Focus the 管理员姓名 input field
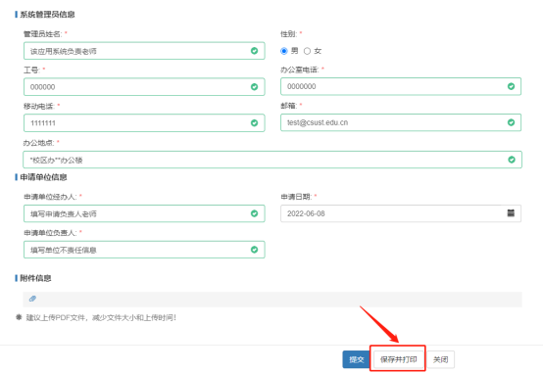Screen dimensions: 543x373 click(x=144, y=51)
